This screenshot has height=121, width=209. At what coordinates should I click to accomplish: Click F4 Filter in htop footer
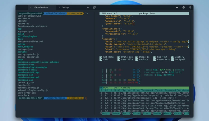point(135,113)
